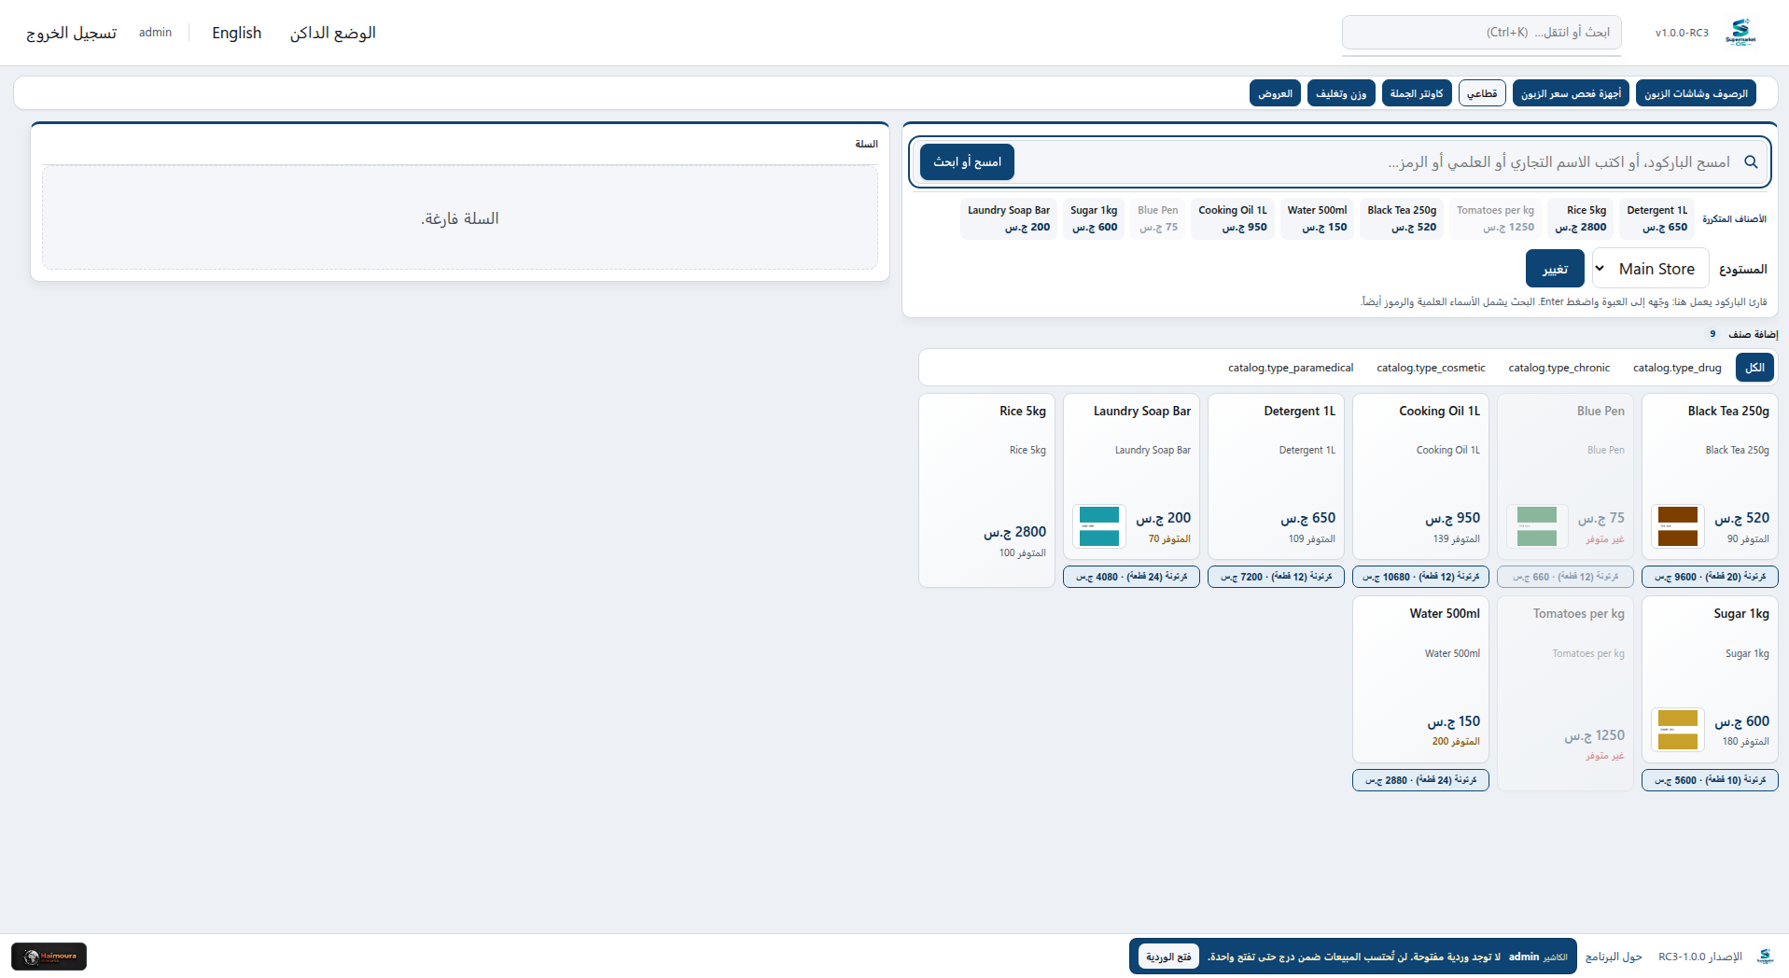
Task: Select the الكل (all) category tab
Action: [1754, 368]
